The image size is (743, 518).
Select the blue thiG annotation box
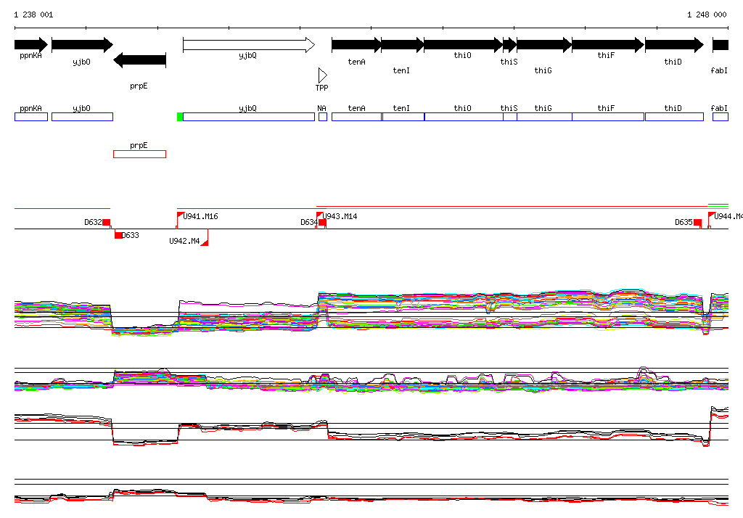[x=544, y=117]
